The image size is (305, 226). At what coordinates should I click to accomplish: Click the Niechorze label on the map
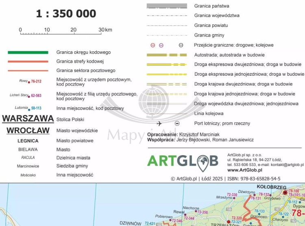tap(191, 208)
